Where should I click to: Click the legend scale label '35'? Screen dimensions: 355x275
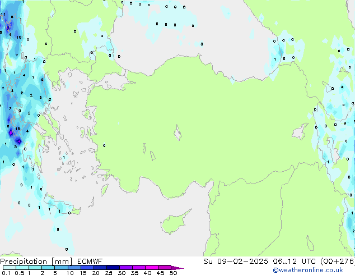(134, 273)
